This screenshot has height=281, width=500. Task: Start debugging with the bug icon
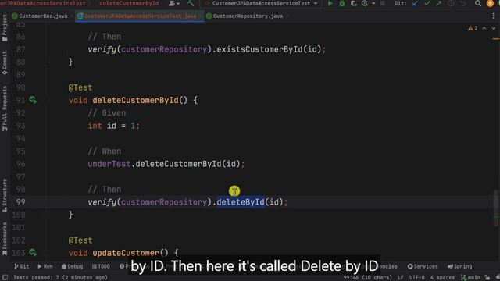point(342,3)
